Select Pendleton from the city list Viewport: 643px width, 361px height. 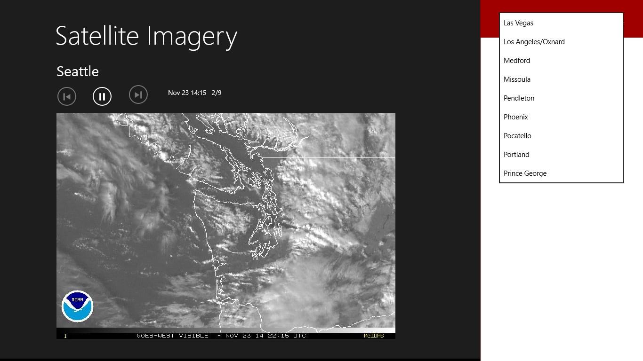pos(519,98)
